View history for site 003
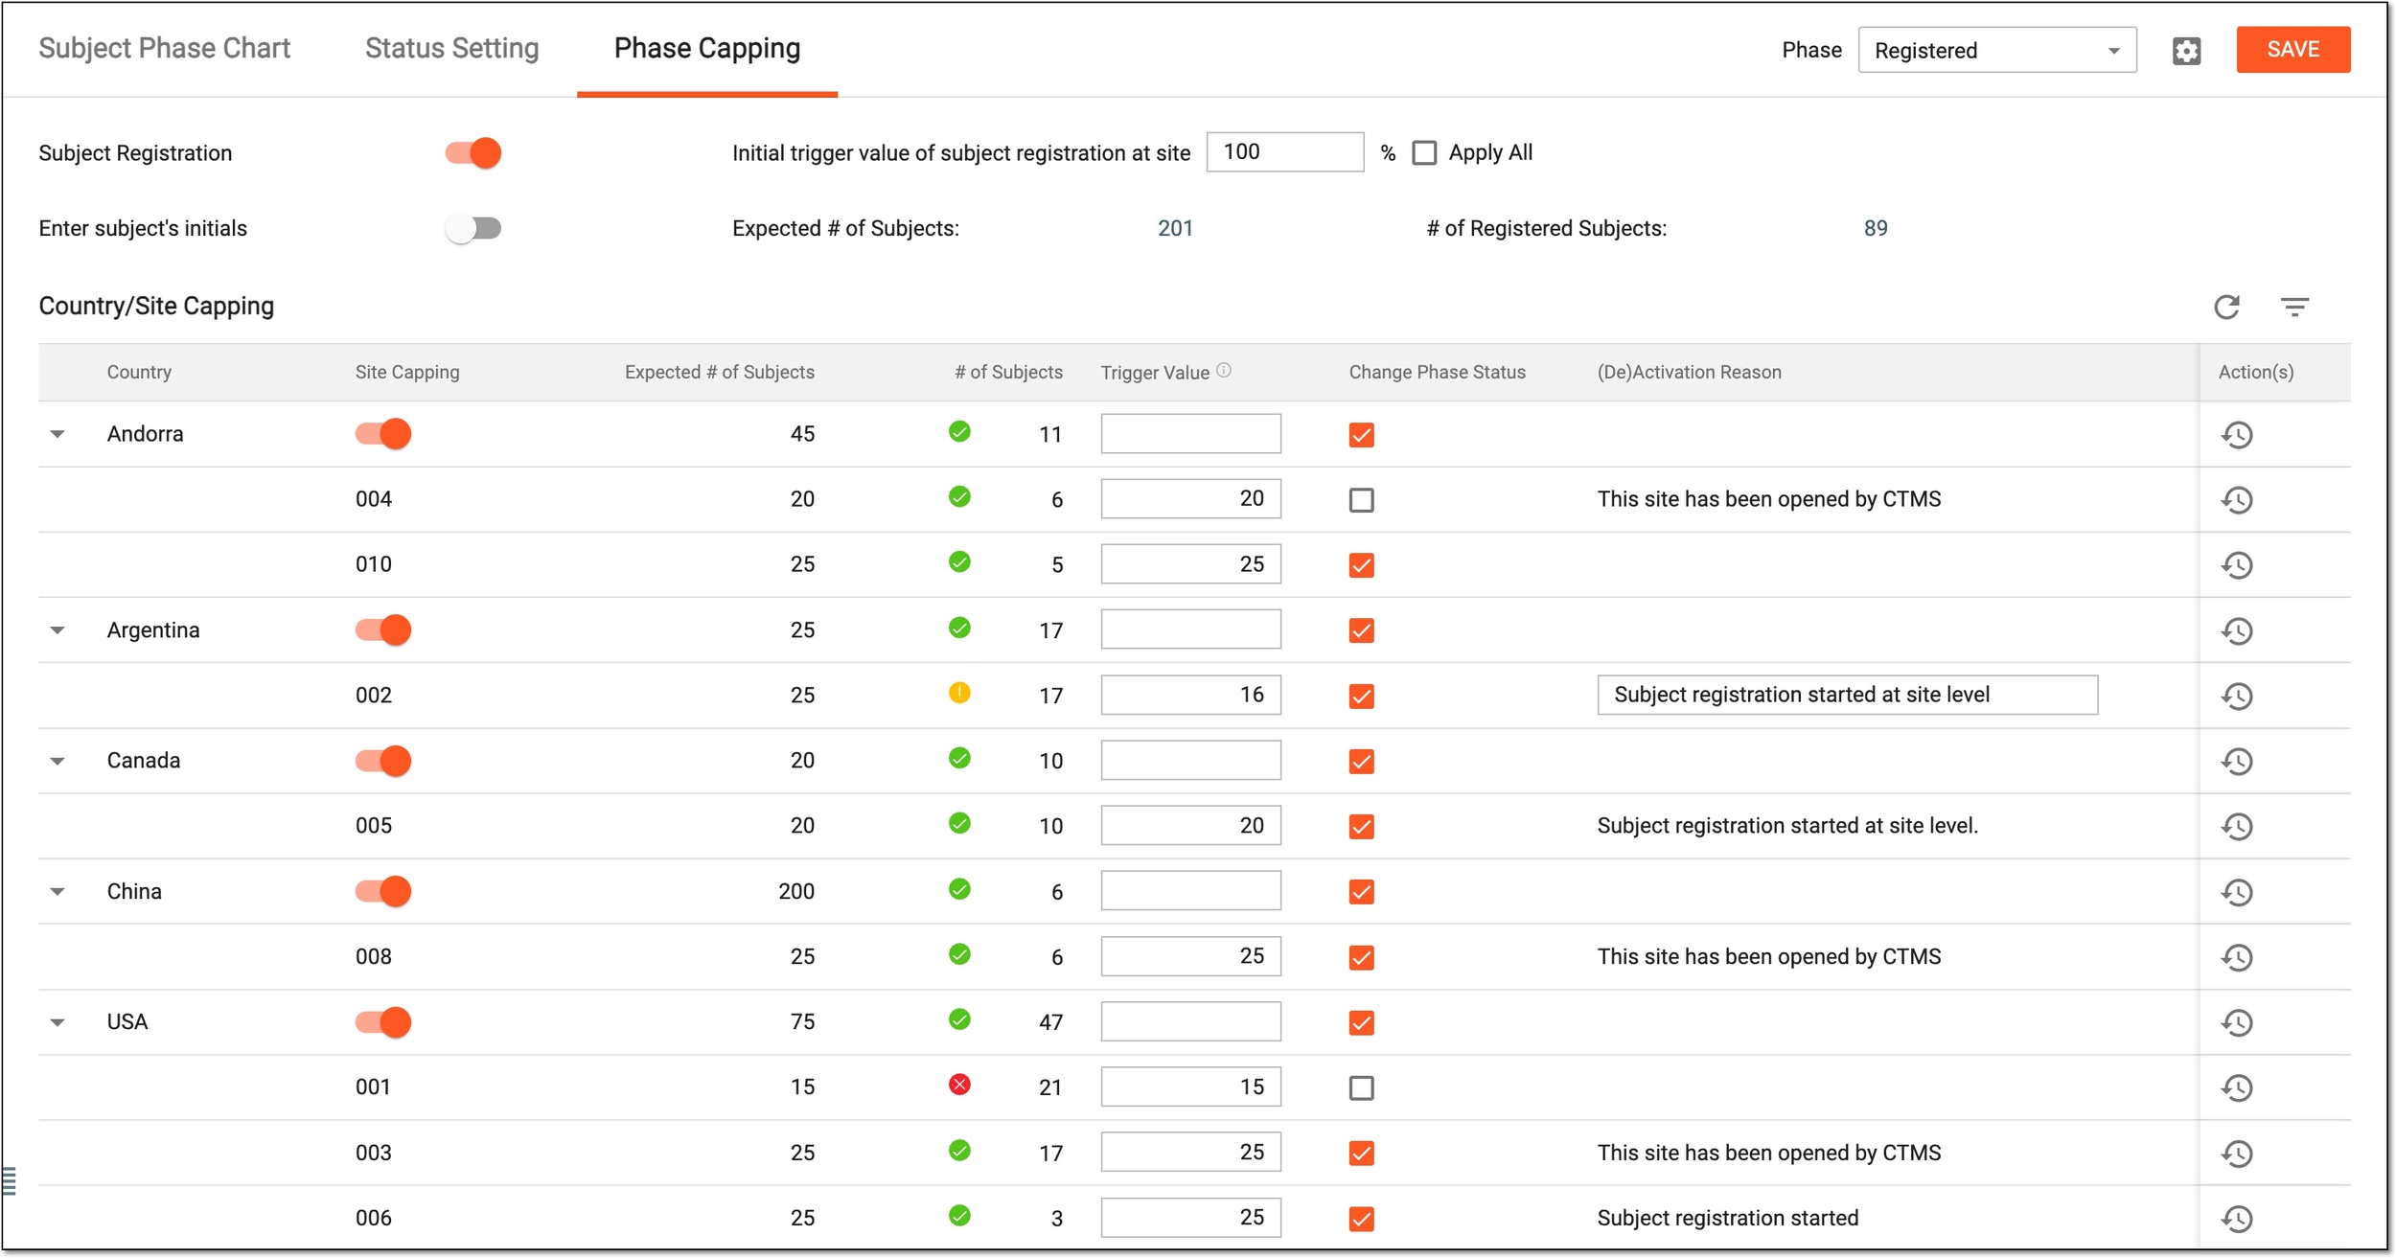This screenshot has width=2396, height=1258. (2237, 1154)
